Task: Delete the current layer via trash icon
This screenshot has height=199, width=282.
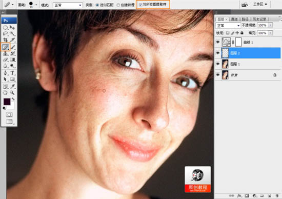Action: click(x=277, y=195)
